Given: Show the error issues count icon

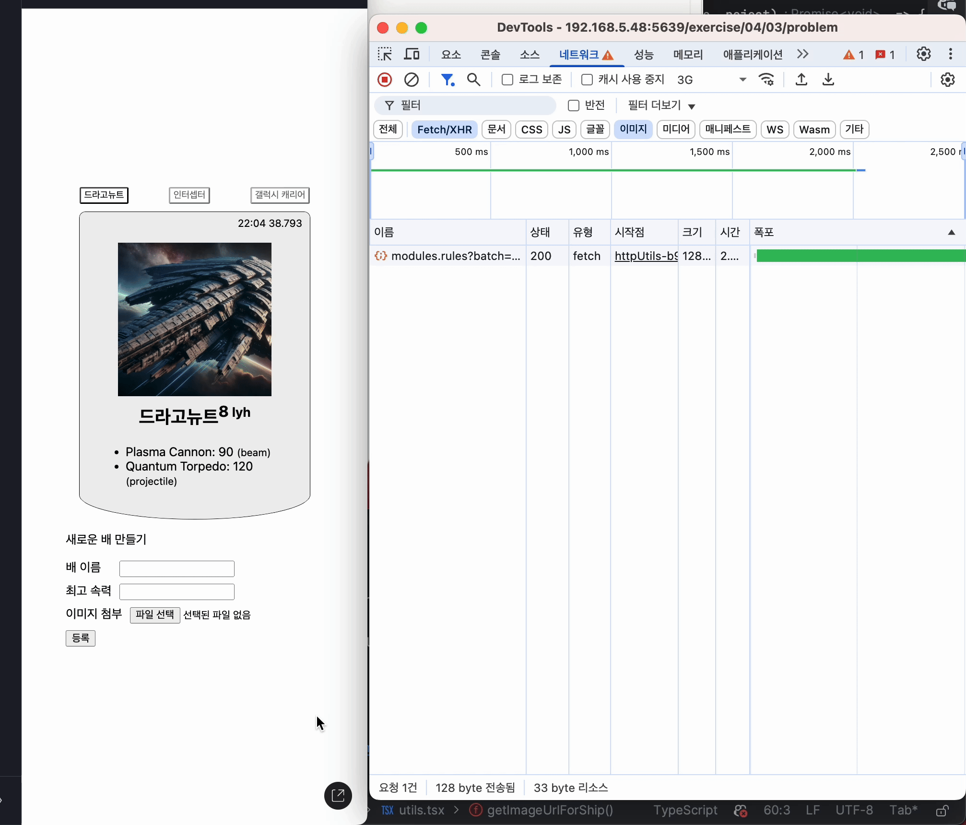Looking at the screenshot, I should tap(885, 55).
